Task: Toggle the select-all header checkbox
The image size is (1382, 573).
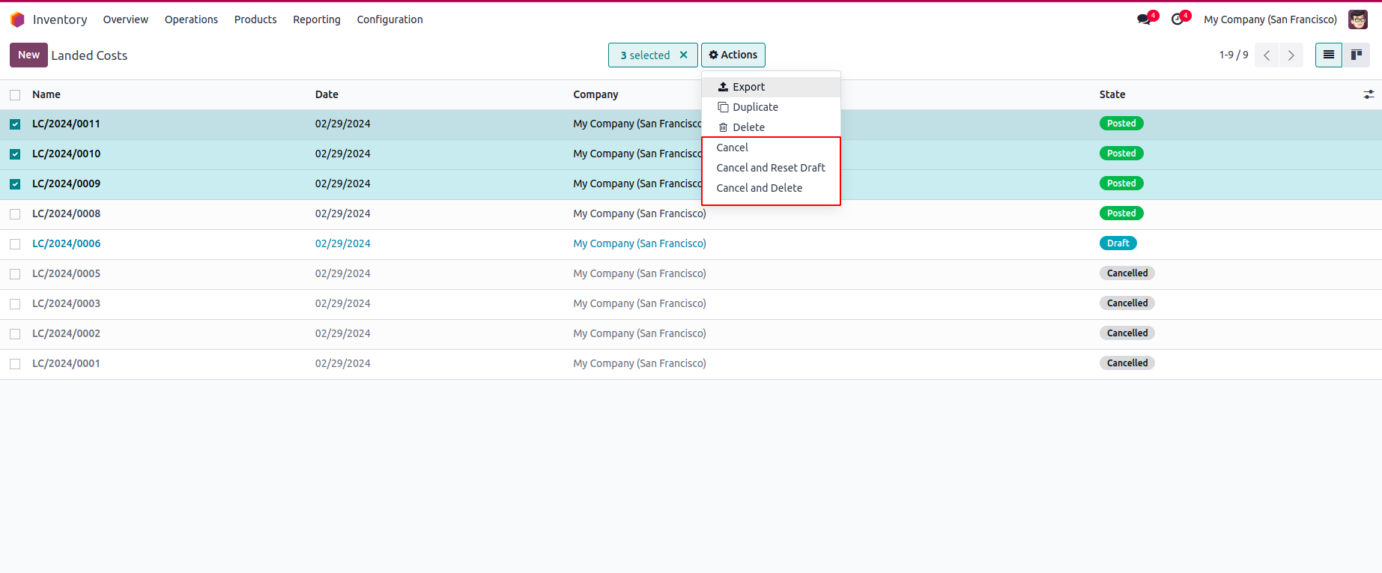Action: [15, 95]
